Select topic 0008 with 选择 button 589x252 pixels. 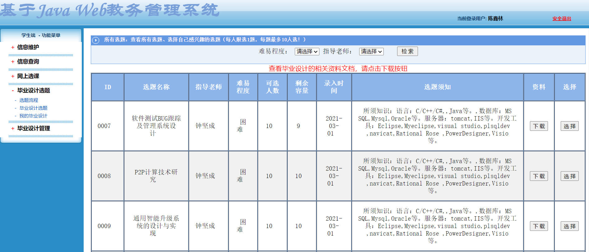[x=570, y=176]
